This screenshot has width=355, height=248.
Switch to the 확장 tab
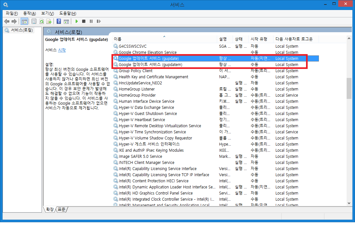point(50,209)
